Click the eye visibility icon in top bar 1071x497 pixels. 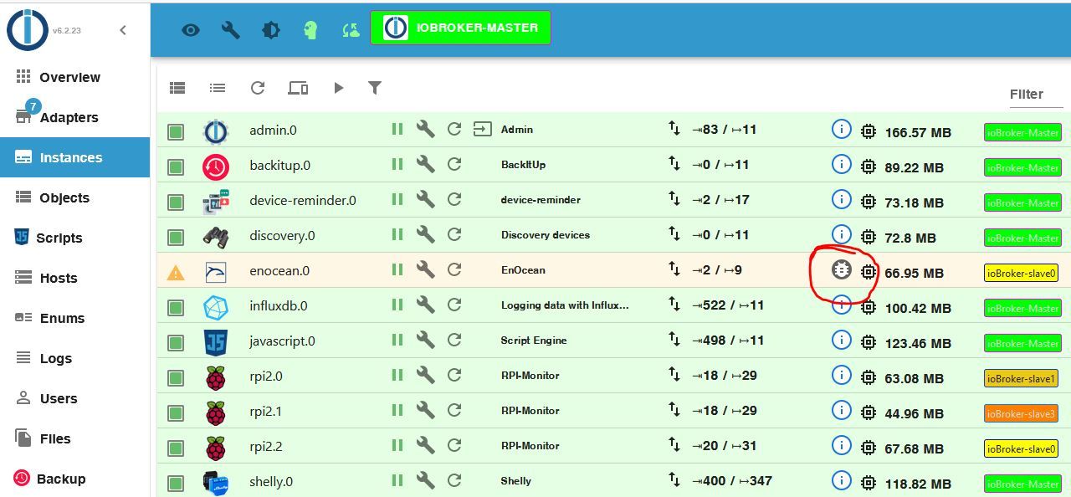191,30
